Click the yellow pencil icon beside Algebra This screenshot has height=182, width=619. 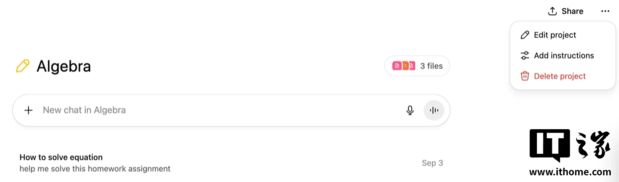(x=23, y=66)
